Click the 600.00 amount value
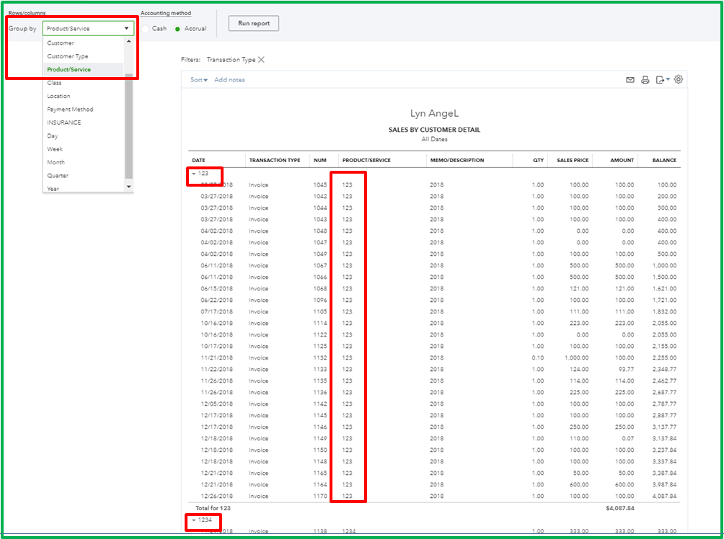724x539 pixels. [624, 484]
